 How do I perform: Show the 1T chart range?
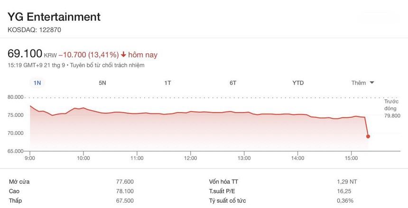click(x=167, y=83)
